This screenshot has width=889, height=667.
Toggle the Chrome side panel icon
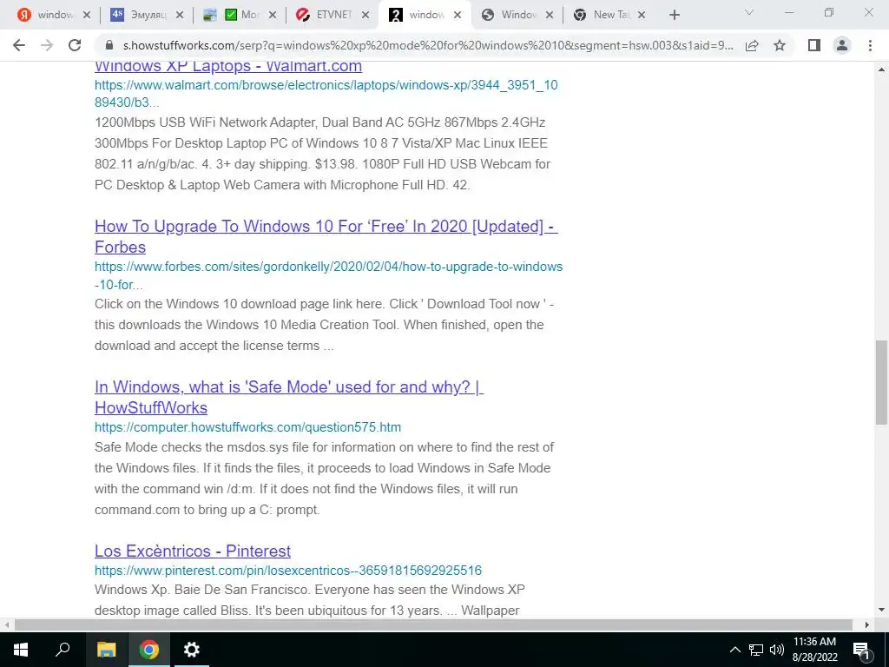814,45
